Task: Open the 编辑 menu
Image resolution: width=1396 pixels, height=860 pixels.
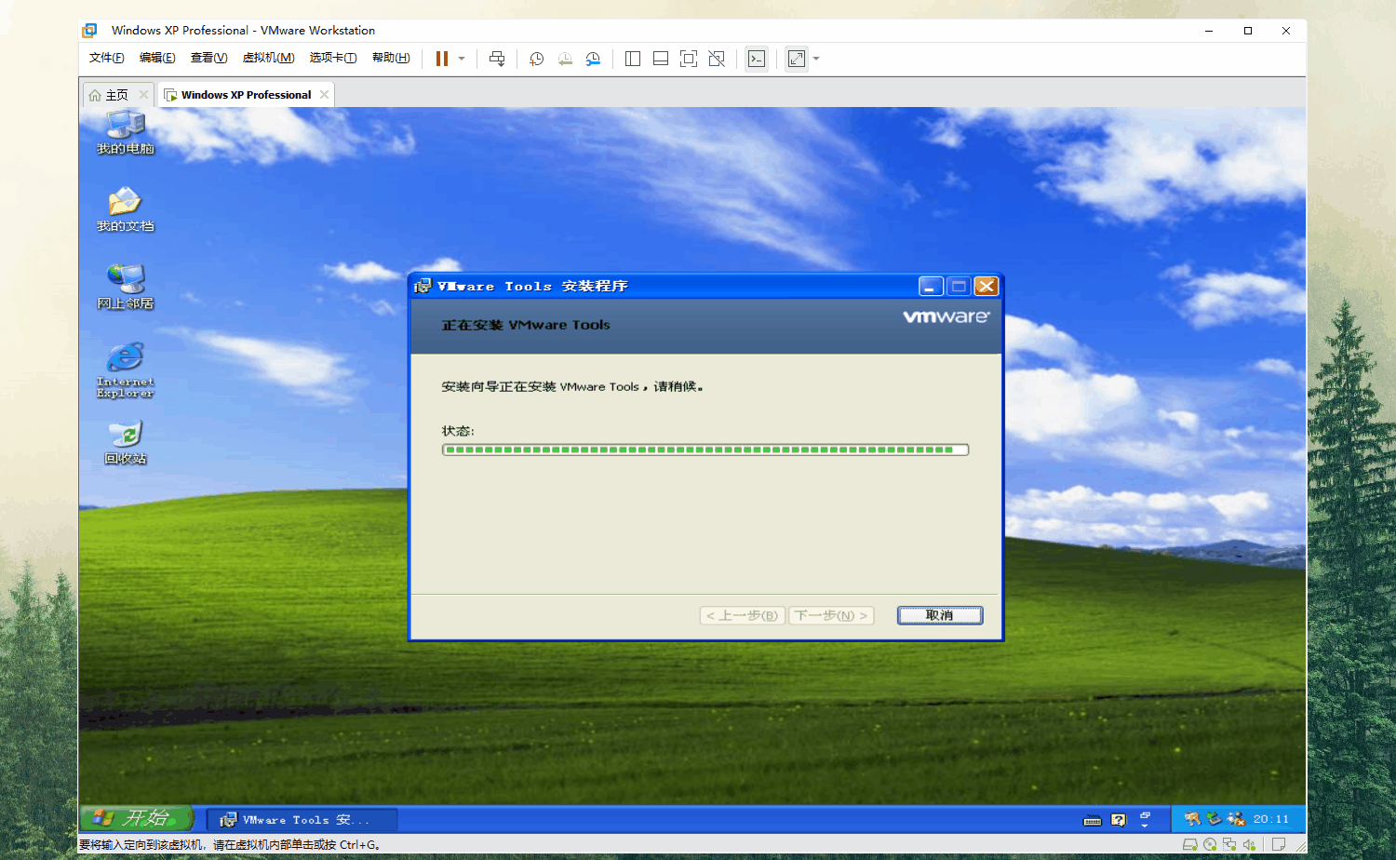Action: [x=157, y=58]
